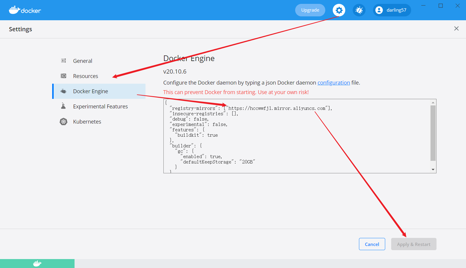
Task: Click the Docker whale logo in header
Action: [25, 10]
